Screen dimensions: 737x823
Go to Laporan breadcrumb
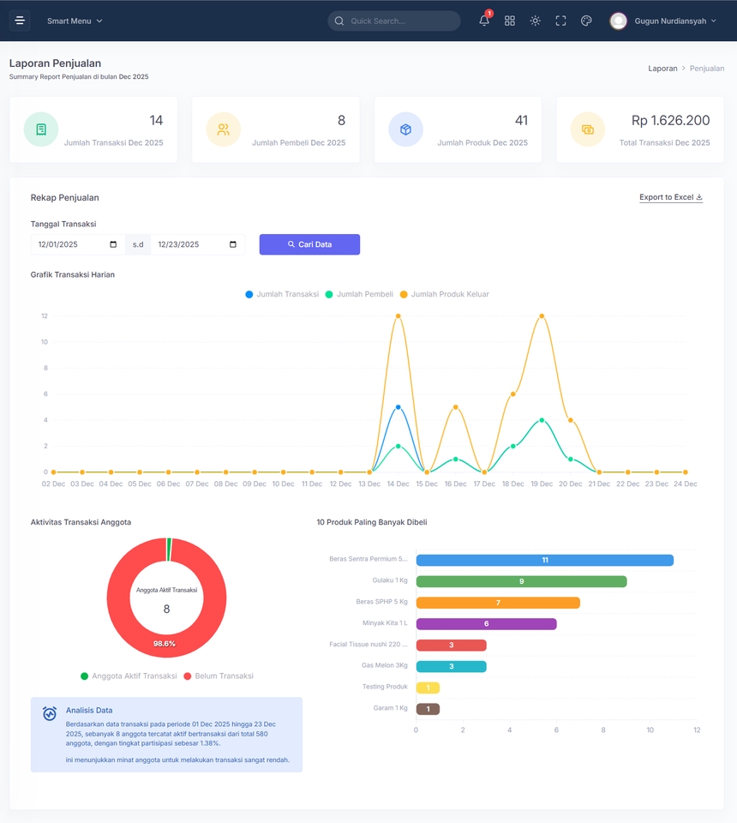(x=662, y=69)
